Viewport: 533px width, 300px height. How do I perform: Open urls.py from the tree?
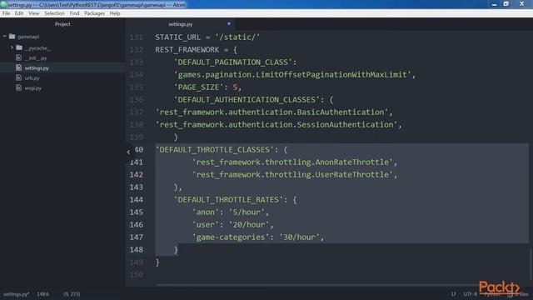[32, 78]
